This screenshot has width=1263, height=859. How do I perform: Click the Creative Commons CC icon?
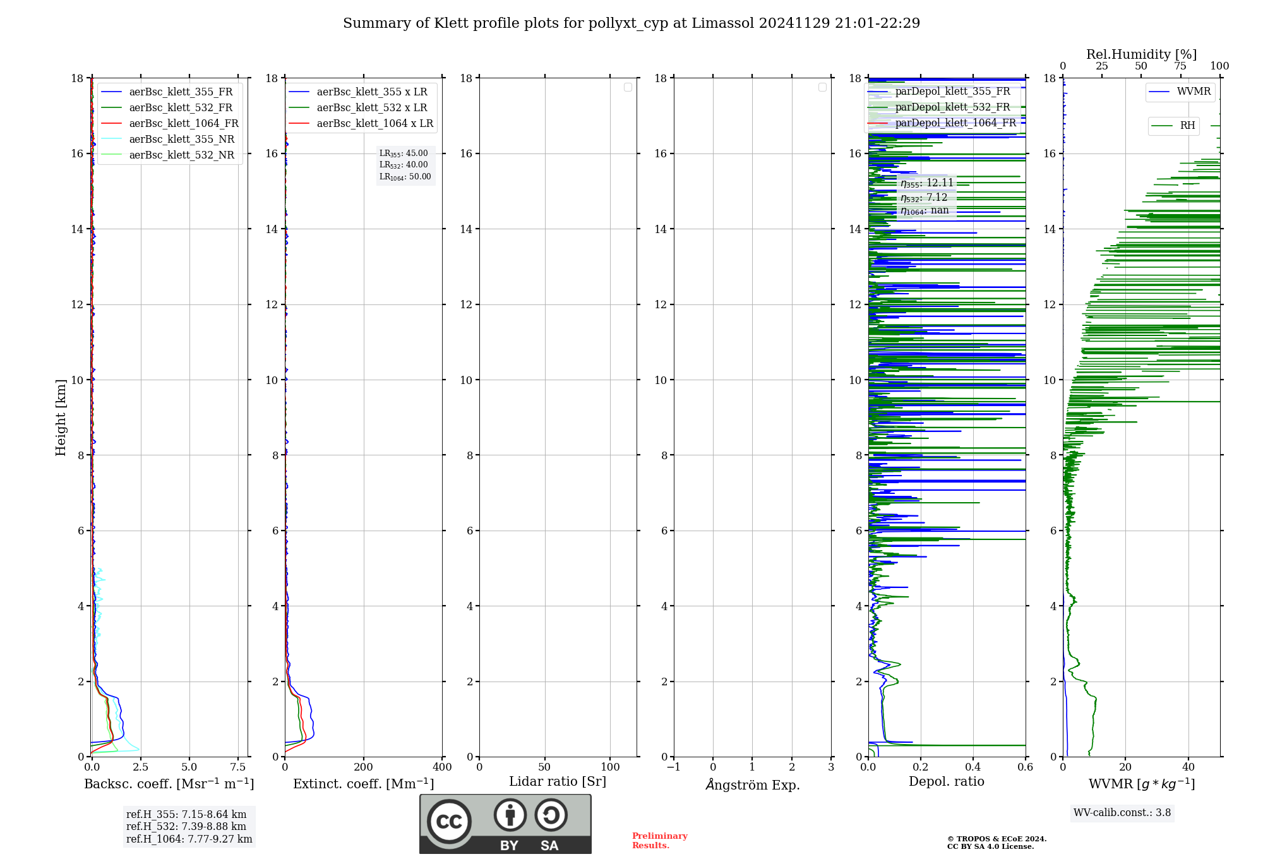(x=449, y=822)
